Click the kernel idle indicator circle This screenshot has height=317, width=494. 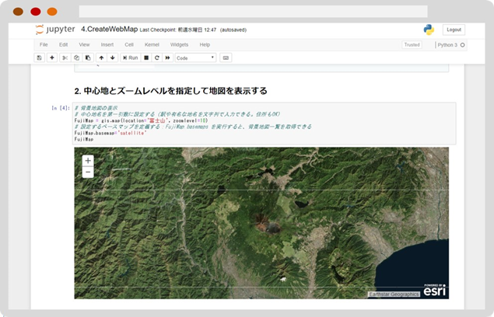click(x=463, y=45)
